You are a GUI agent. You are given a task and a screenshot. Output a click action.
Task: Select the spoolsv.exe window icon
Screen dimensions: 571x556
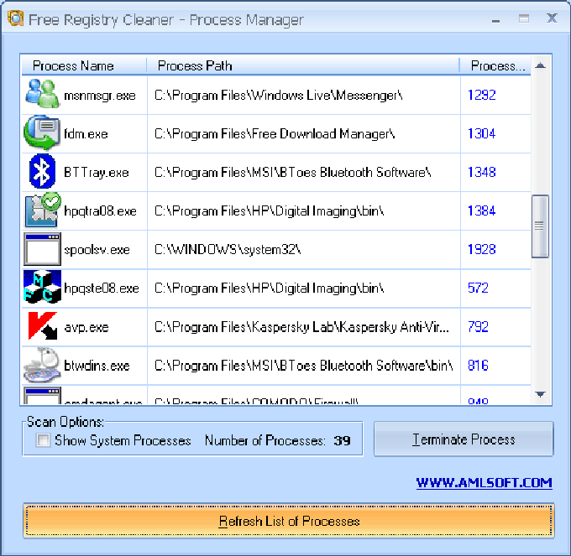tap(42, 249)
